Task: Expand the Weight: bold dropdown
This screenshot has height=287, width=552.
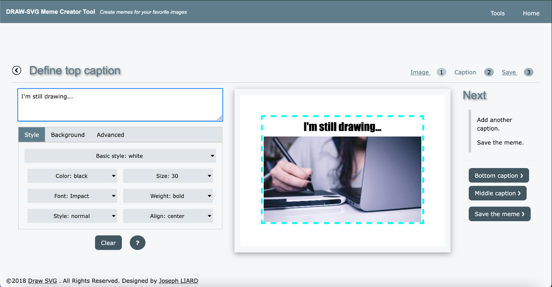Action: pos(168,196)
